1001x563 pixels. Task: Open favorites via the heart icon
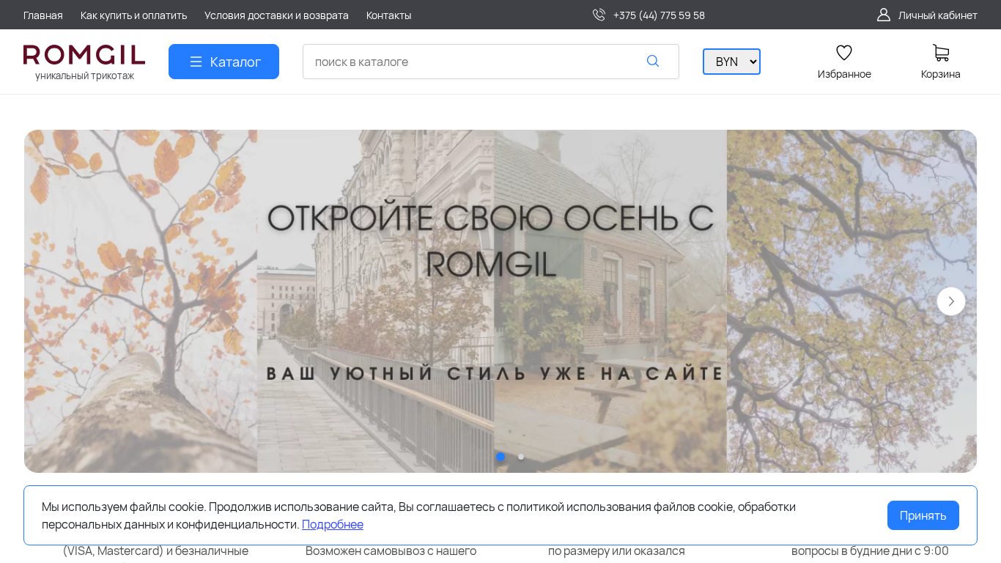pyautogui.click(x=844, y=53)
